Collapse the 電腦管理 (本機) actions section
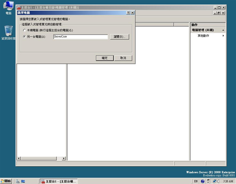The image size is (236, 184). [x=223, y=30]
